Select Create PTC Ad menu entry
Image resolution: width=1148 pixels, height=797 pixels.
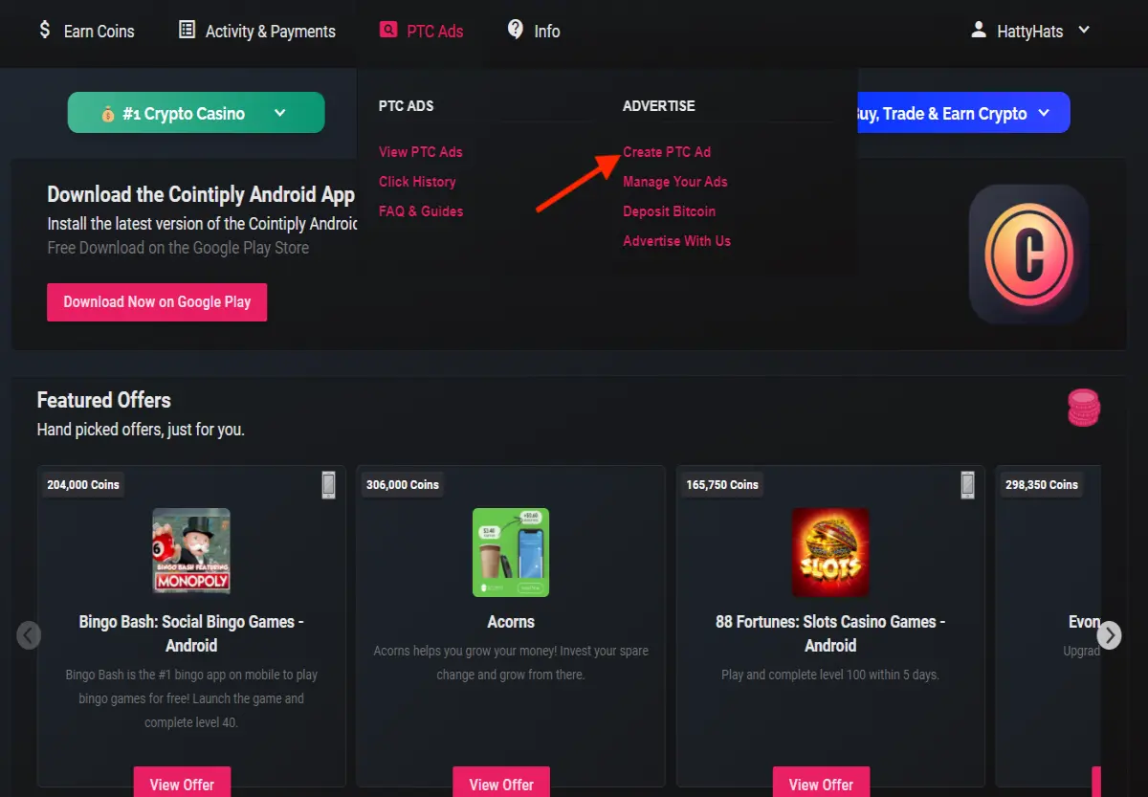[x=667, y=151]
